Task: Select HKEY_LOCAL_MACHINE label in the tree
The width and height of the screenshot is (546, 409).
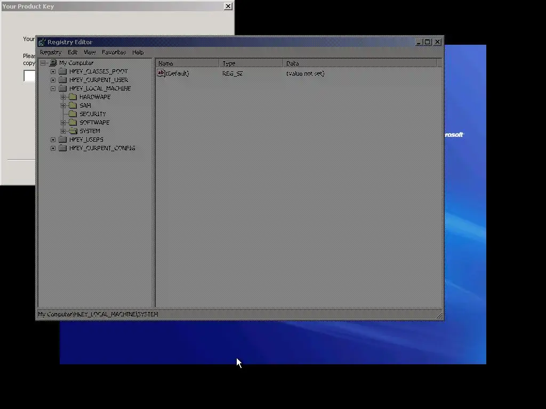Action: coord(100,88)
